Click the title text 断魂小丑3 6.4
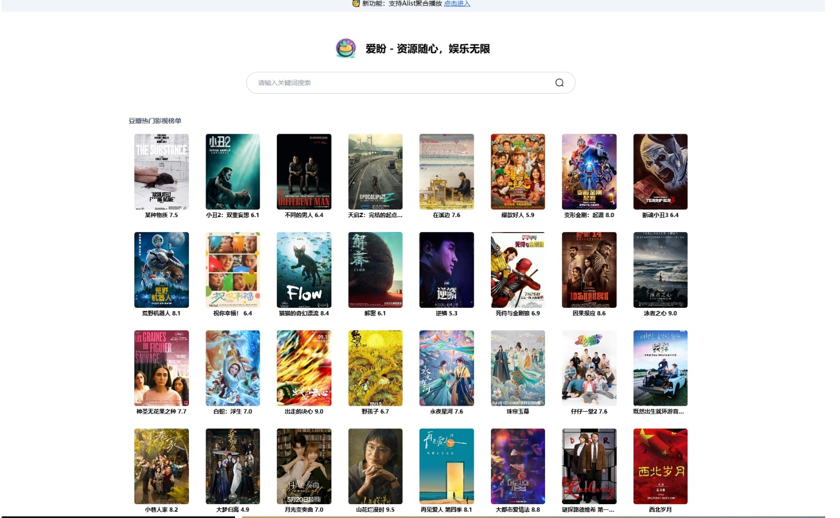 coord(660,215)
